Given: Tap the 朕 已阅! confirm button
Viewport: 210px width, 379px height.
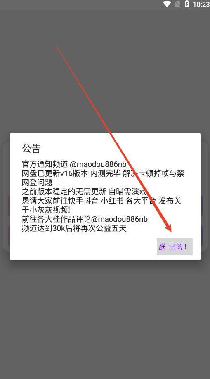Looking at the screenshot, I should (175, 246).
